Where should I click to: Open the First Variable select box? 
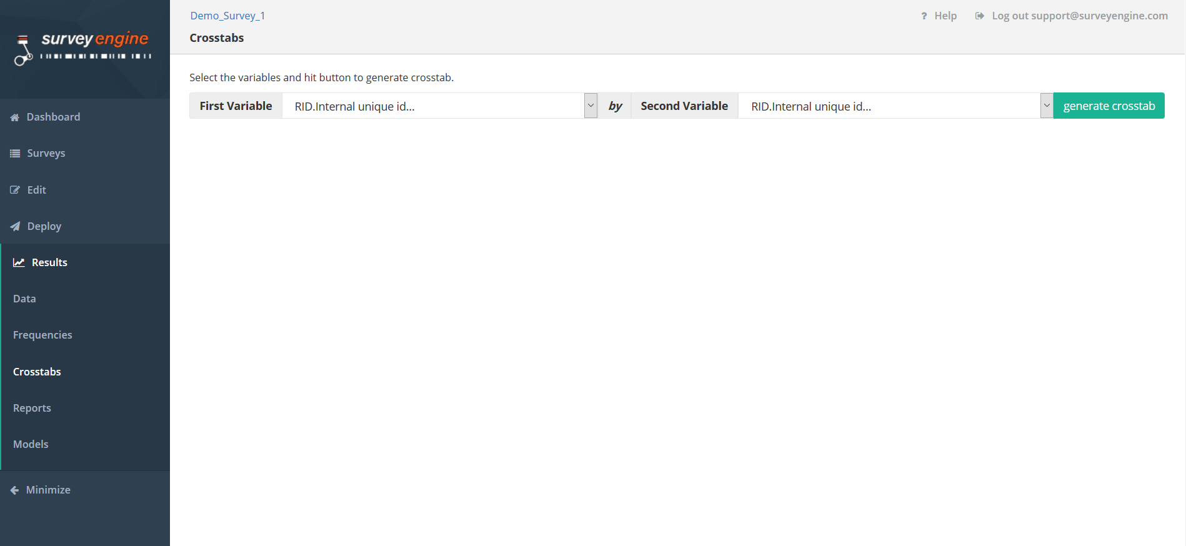(434, 106)
